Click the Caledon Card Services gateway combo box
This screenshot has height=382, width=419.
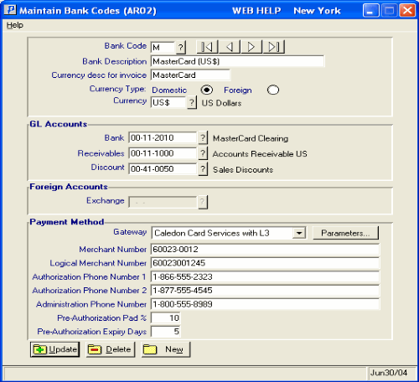click(229, 233)
